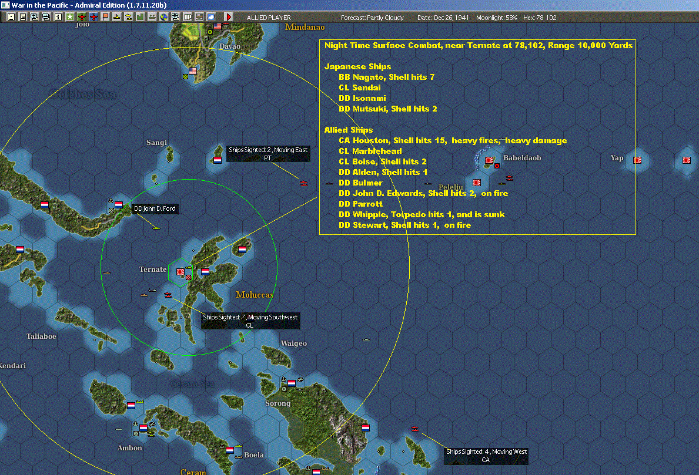
Task: Select red task force labeled CA sighting
Action: [415, 429]
